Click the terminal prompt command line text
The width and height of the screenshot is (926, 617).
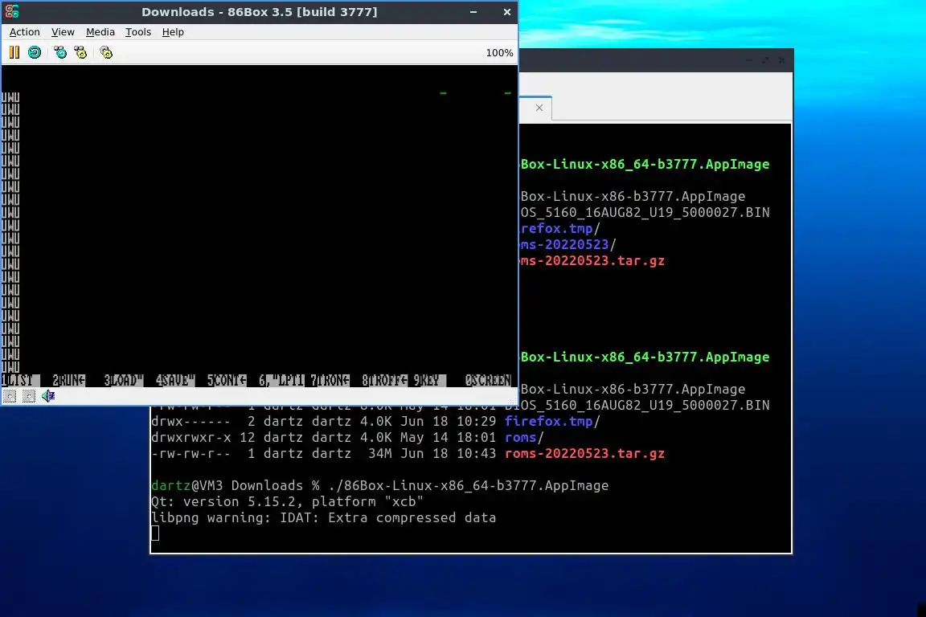coord(379,485)
